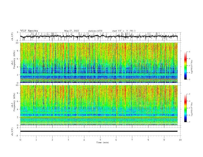Click the "station=ATH" header label
The image size is (203, 157).
[x=95, y=31]
